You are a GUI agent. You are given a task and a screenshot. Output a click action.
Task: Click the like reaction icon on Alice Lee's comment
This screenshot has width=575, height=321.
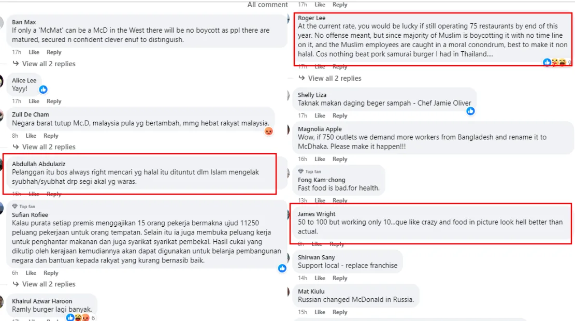[x=44, y=90]
